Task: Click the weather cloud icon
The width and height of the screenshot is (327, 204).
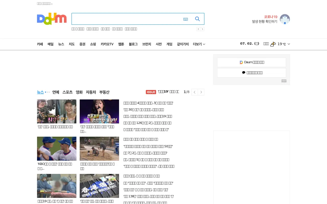Action: click(273, 44)
